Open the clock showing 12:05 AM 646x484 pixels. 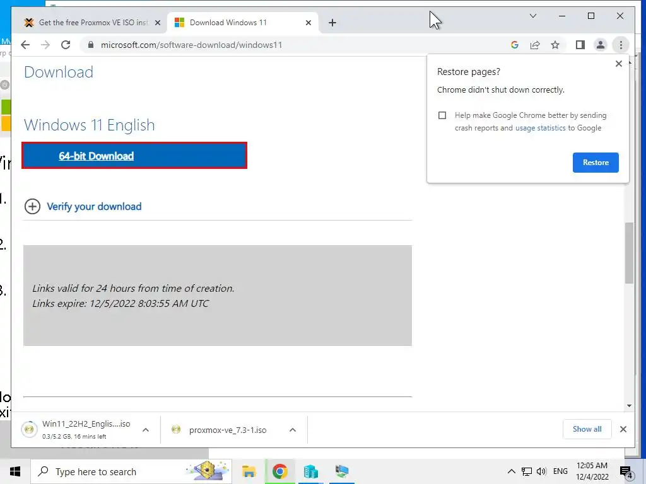point(592,471)
